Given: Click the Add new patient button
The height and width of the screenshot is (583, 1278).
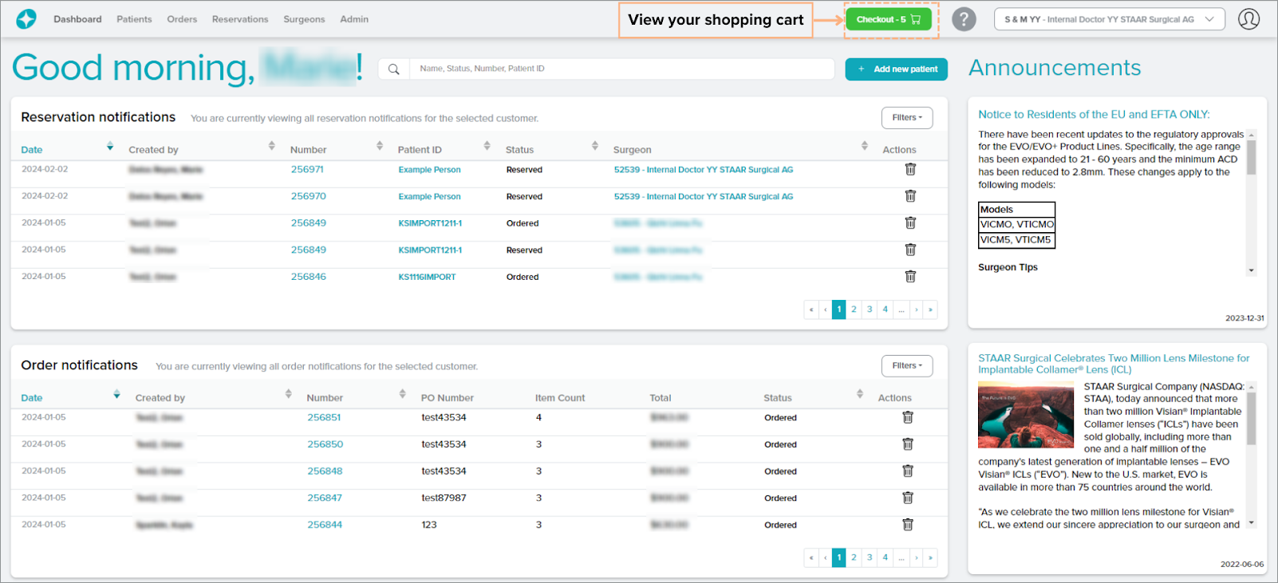Looking at the screenshot, I should [897, 69].
